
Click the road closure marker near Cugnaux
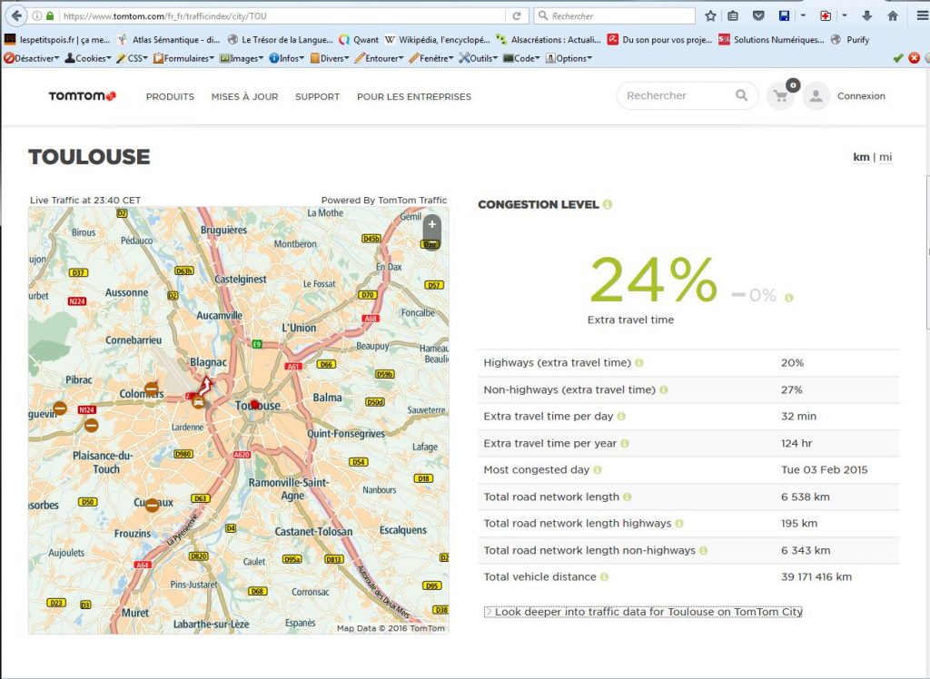tap(152, 505)
